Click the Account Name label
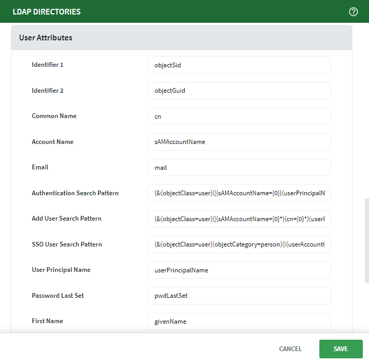 pyautogui.click(x=53, y=142)
